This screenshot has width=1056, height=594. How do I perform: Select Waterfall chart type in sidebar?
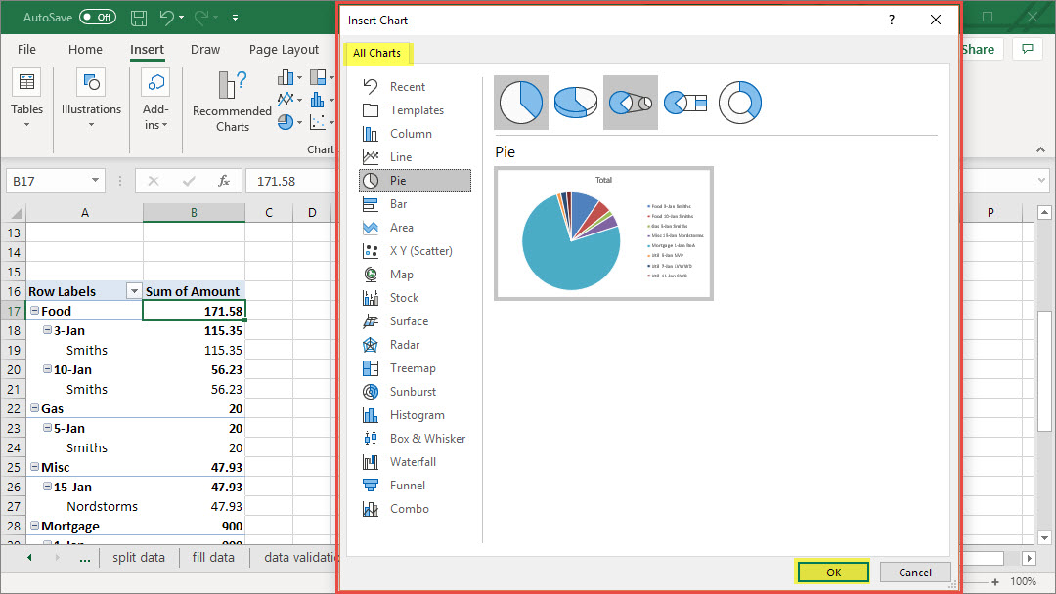pos(412,462)
